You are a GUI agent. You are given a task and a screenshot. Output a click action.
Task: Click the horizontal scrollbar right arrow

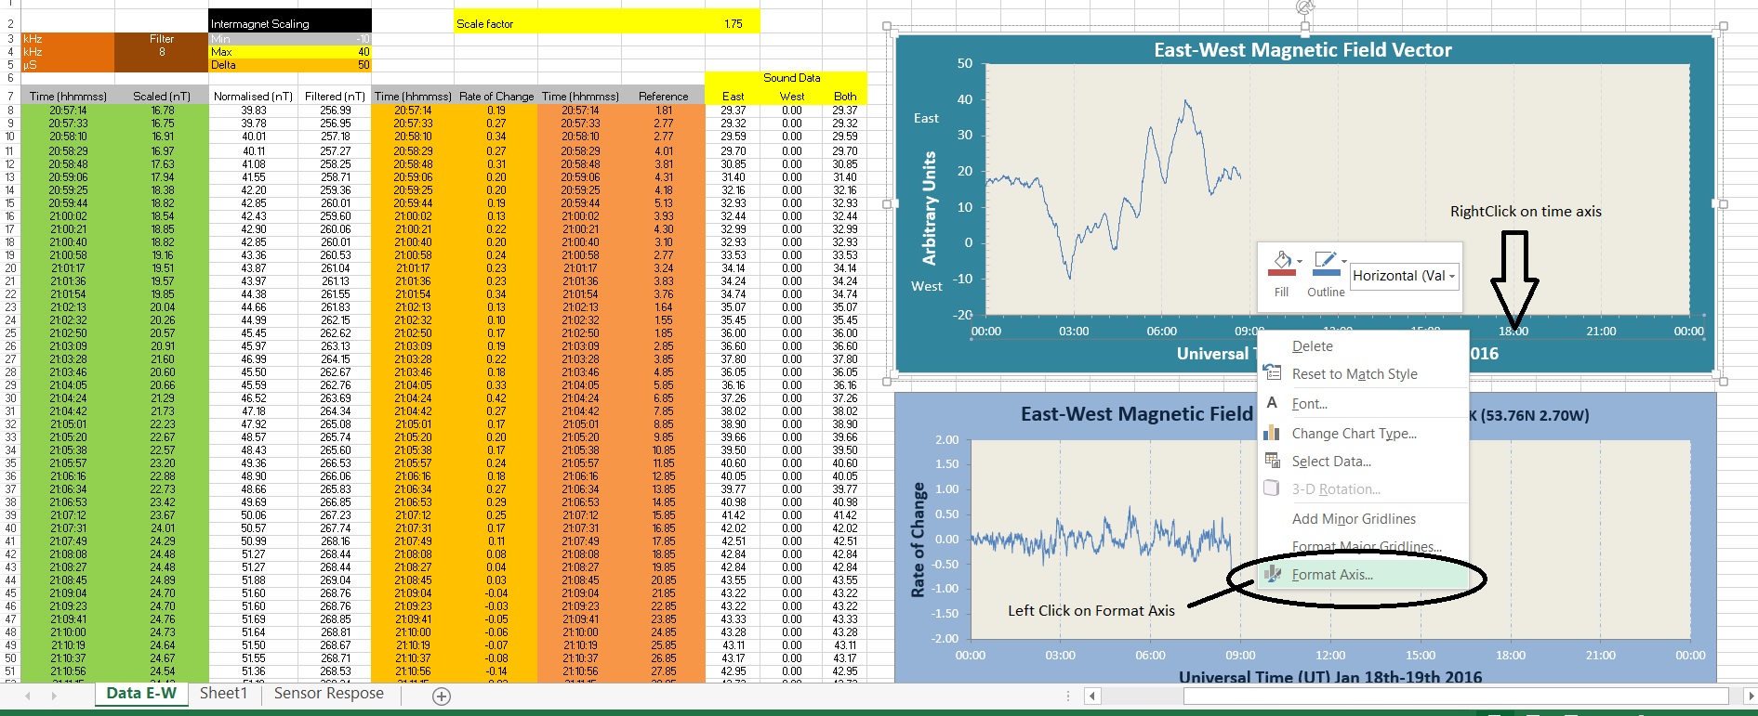click(x=1750, y=696)
